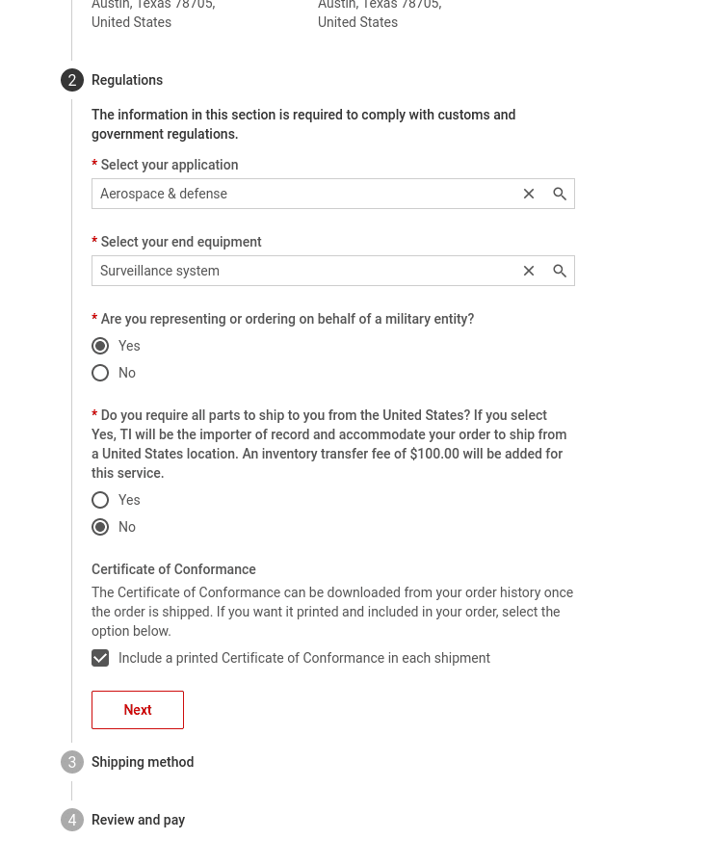Clear the application field with X icon
This screenshot has width=709, height=866.
pyautogui.click(x=529, y=194)
